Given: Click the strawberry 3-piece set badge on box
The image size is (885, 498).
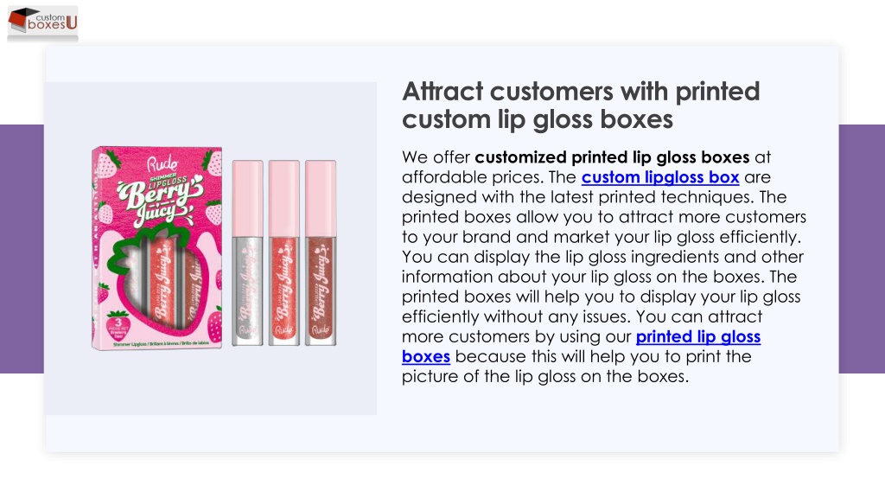Looking at the screenshot, I should [x=118, y=325].
